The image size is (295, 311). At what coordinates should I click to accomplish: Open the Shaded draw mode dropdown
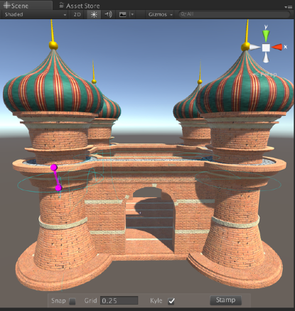point(36,14)
